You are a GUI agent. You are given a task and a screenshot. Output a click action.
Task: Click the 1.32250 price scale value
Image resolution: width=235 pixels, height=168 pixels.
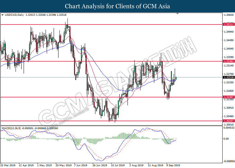[x=229, y=83]
